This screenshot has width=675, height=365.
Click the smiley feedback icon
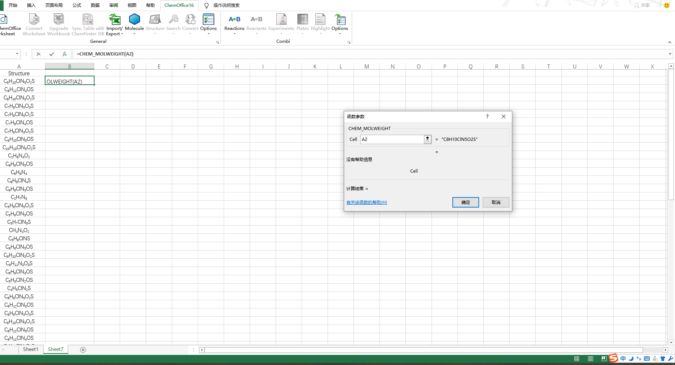click(x=667, y=5)
